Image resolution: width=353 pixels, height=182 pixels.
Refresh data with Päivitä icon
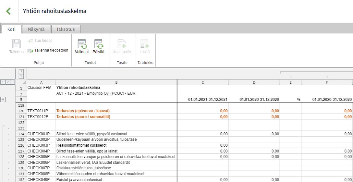[x=99, y=44]
